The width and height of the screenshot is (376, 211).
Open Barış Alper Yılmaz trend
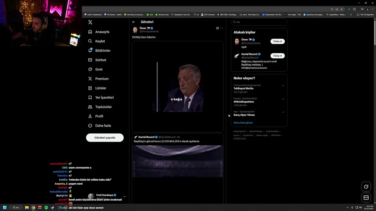[244, 115]
